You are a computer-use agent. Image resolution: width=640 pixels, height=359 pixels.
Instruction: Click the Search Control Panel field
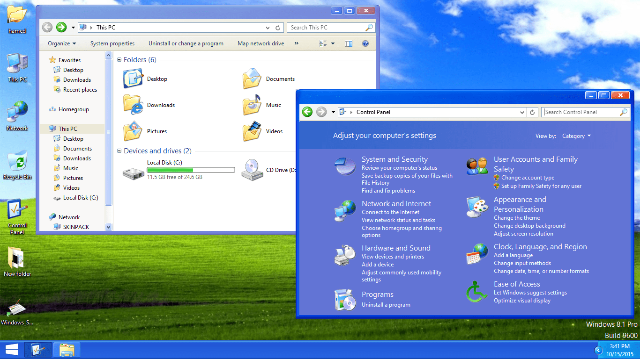[585, 112]
